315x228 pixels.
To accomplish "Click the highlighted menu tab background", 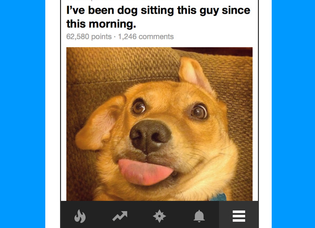I will coord(239,215).
